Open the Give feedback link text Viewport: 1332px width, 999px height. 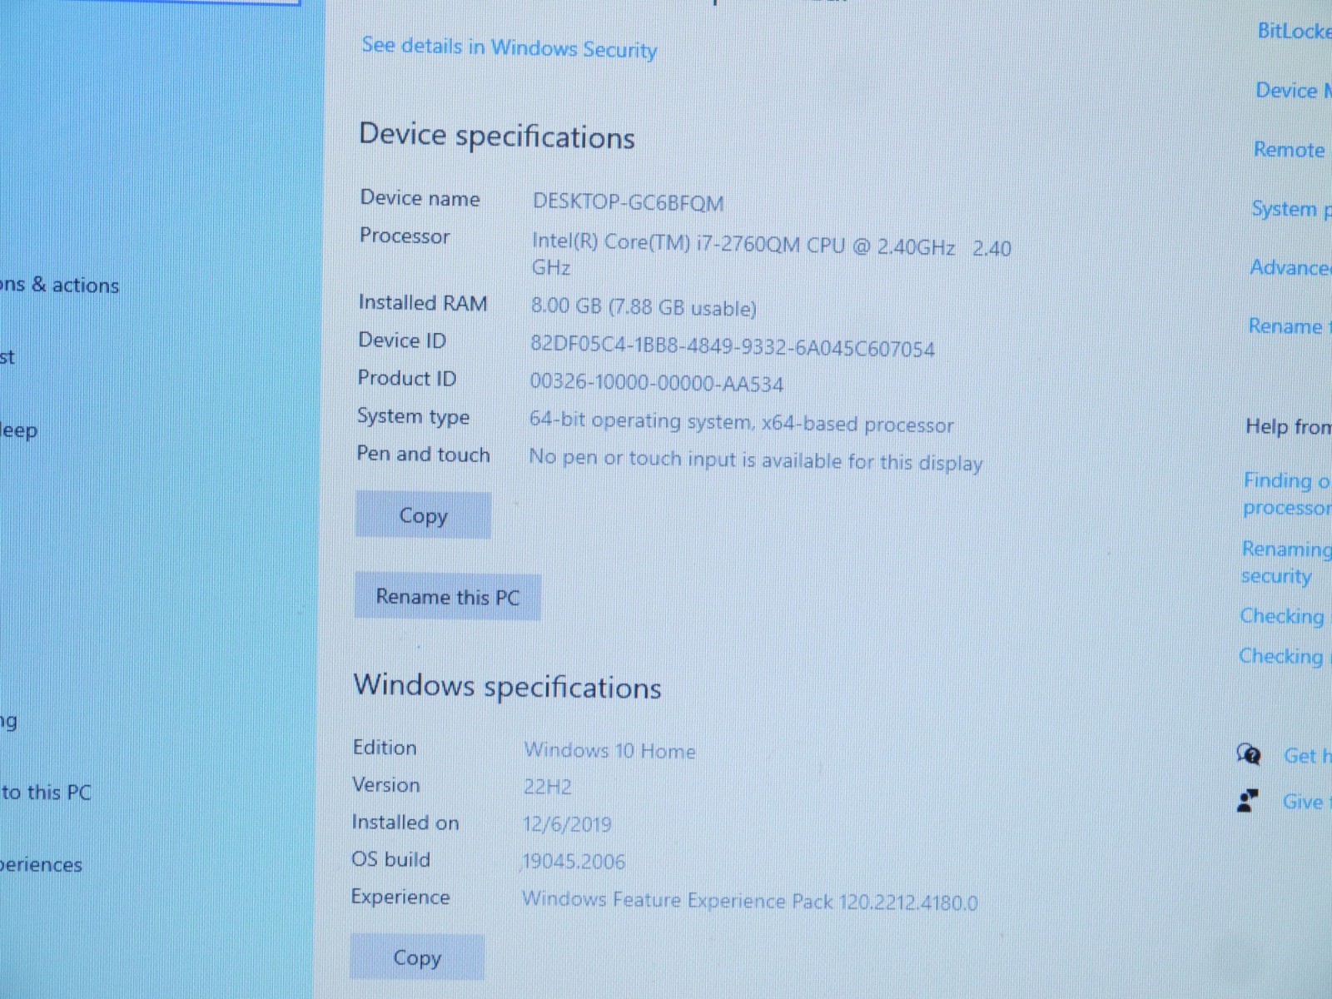pyautogui.click(x=1307, y=802)
